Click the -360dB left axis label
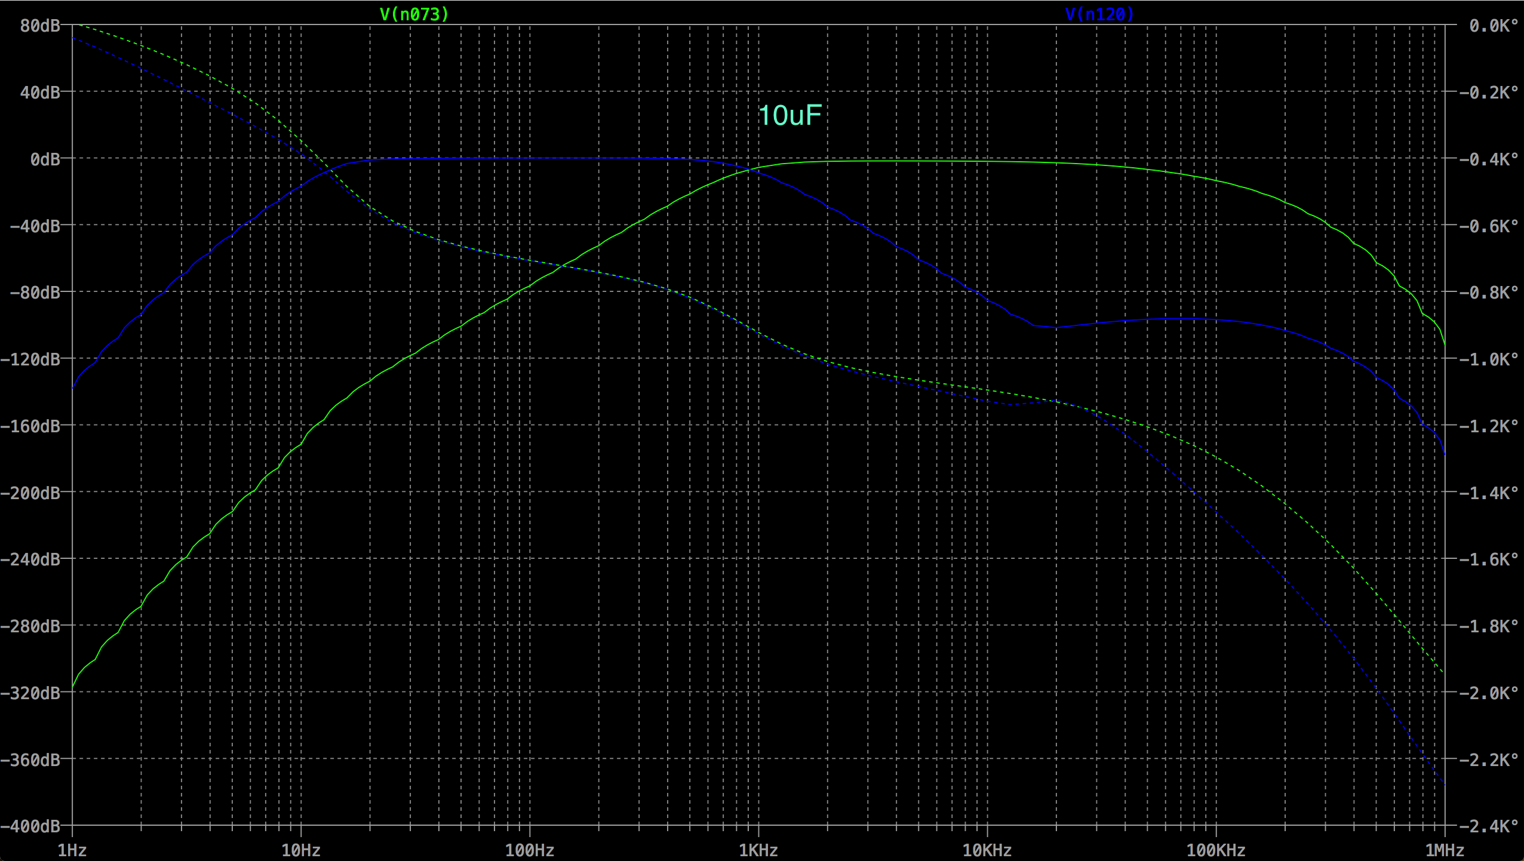This screenshot has height=861, width=1524. (30, 760)
